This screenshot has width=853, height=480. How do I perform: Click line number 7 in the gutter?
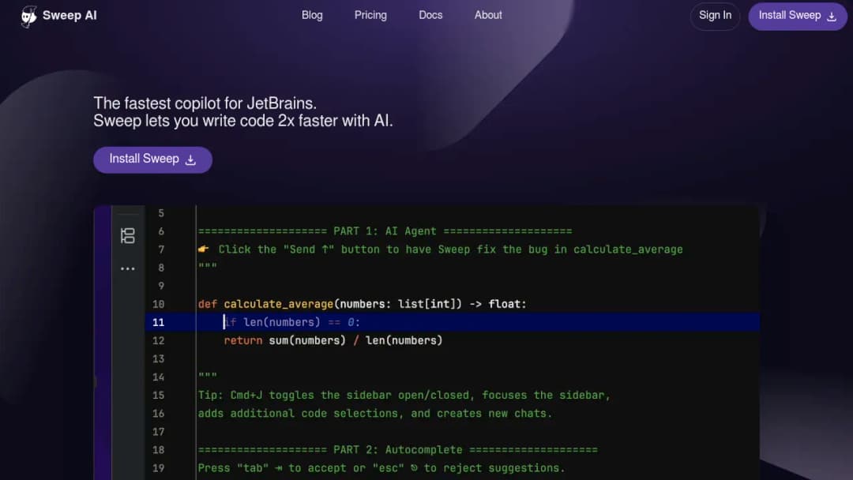[161, 249]
